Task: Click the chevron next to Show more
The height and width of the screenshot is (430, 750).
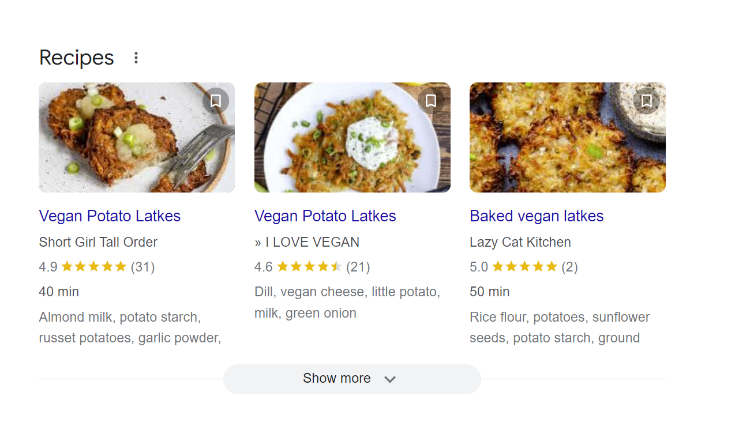Action: (x=390, y=379)
